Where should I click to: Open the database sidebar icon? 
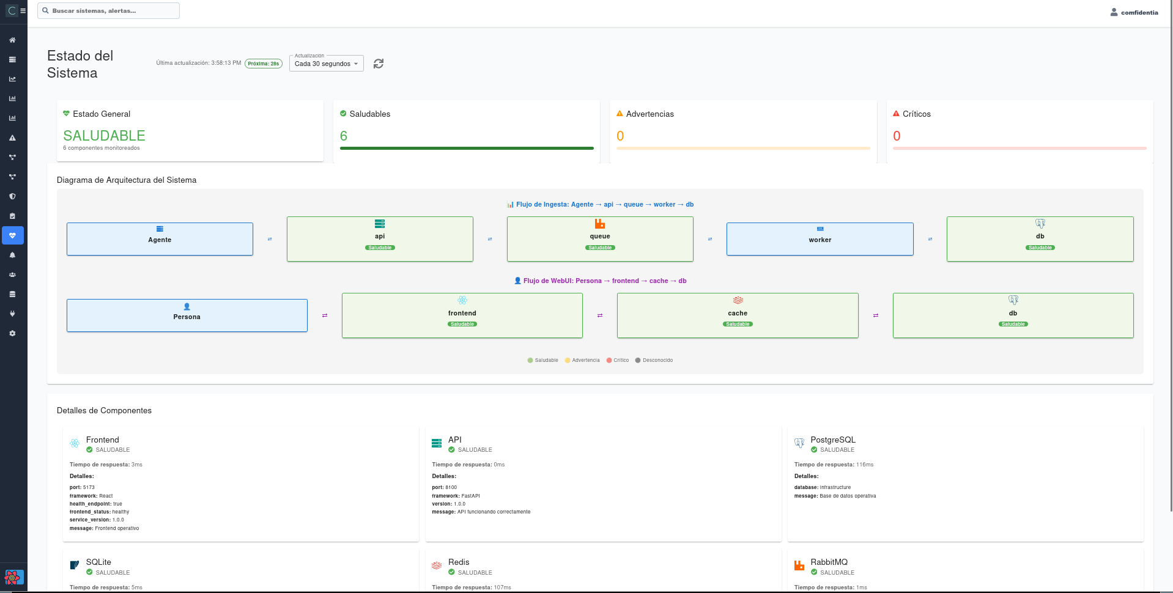(x=12, y=294)
